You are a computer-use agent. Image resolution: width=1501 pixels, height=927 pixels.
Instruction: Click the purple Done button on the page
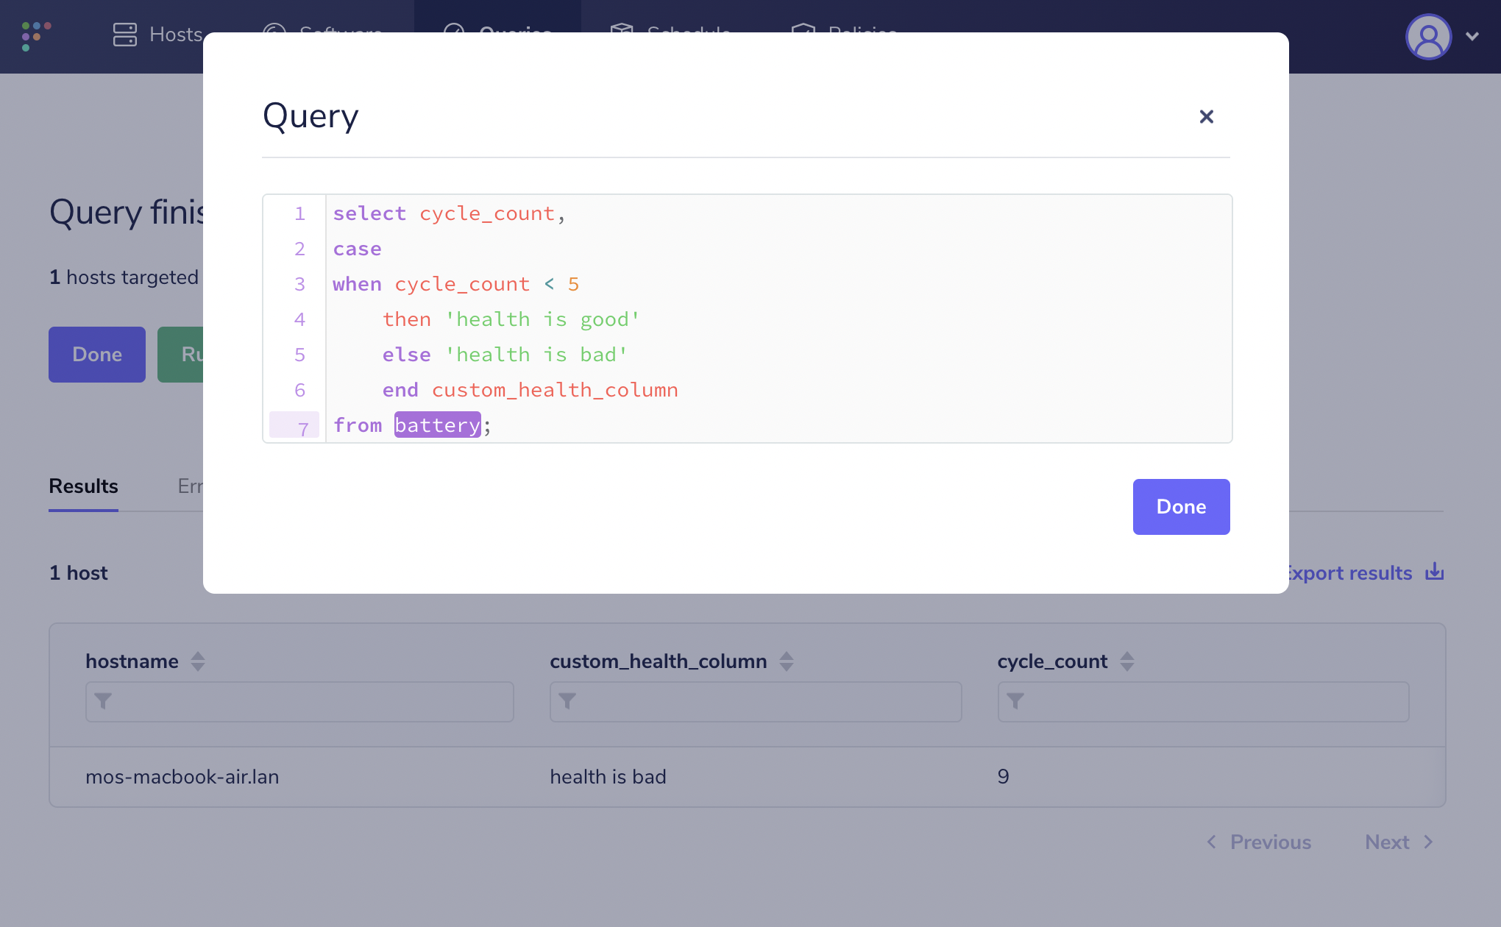pos(97,355)
